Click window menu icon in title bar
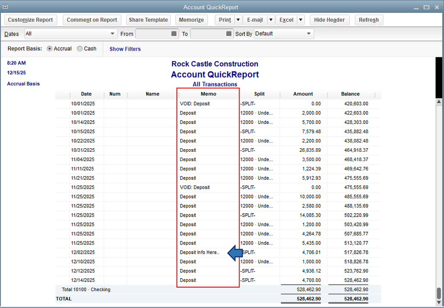444x308 pixels. (5, 7)
